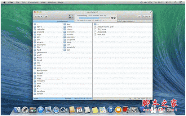Image resolution: width=186 pixels, height=116 pixels.
Task: Click battery status icon in menu bar
Action: (x=150, y=2)
